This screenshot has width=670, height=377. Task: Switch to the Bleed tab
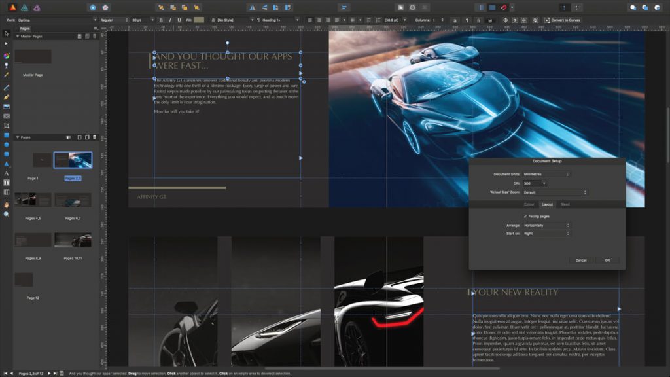[565, 204]
